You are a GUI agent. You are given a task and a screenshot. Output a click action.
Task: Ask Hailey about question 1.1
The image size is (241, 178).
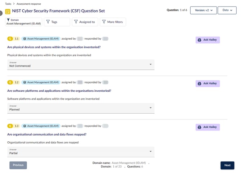(x=208, y=40)
